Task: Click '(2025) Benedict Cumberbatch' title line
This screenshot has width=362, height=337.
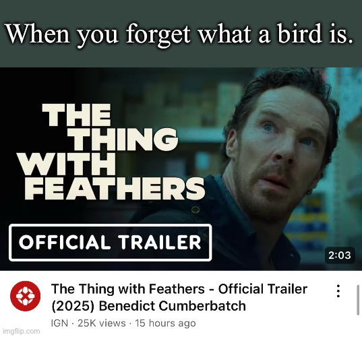Action: [x=148, y=306]
